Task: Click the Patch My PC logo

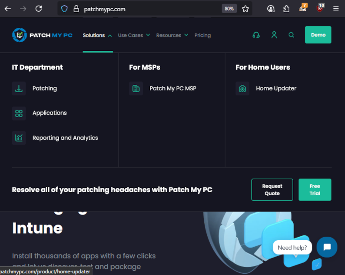Action: [42, 35]
